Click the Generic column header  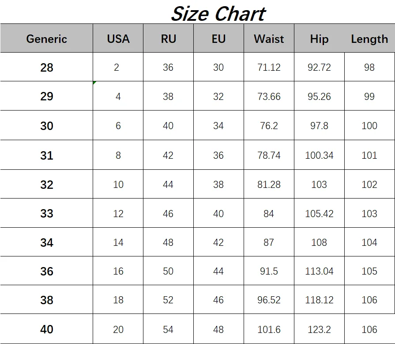tap(46, 39)
